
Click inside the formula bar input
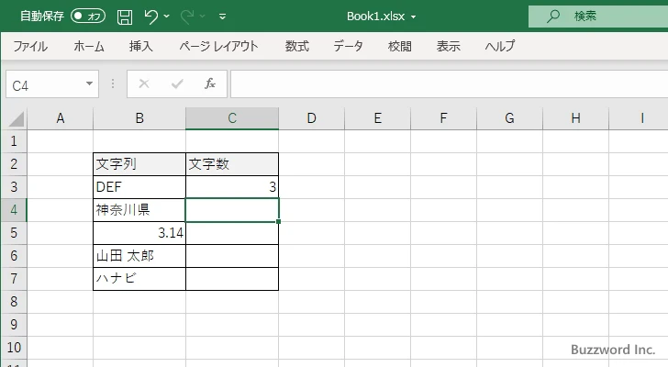pyautogui.click(x=440, y=84)
